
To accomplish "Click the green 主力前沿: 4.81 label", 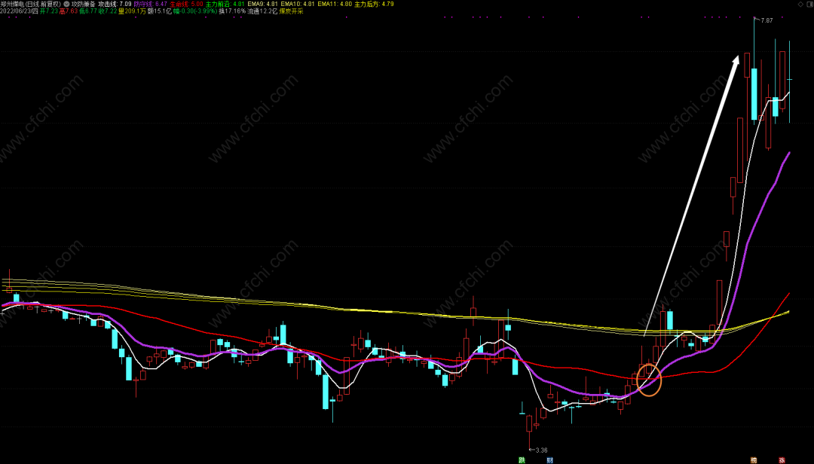I will tap(225, 5).
